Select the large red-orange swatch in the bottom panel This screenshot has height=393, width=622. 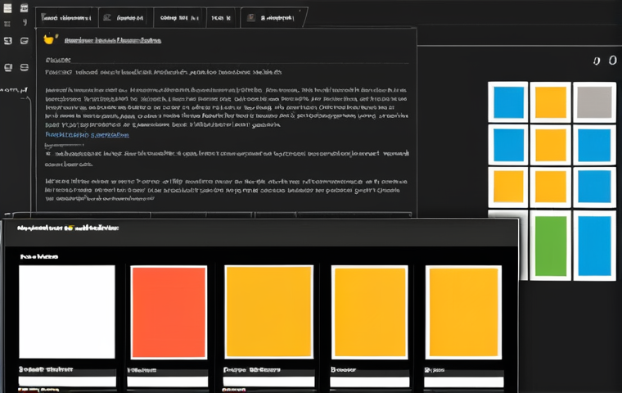(169, 313)
